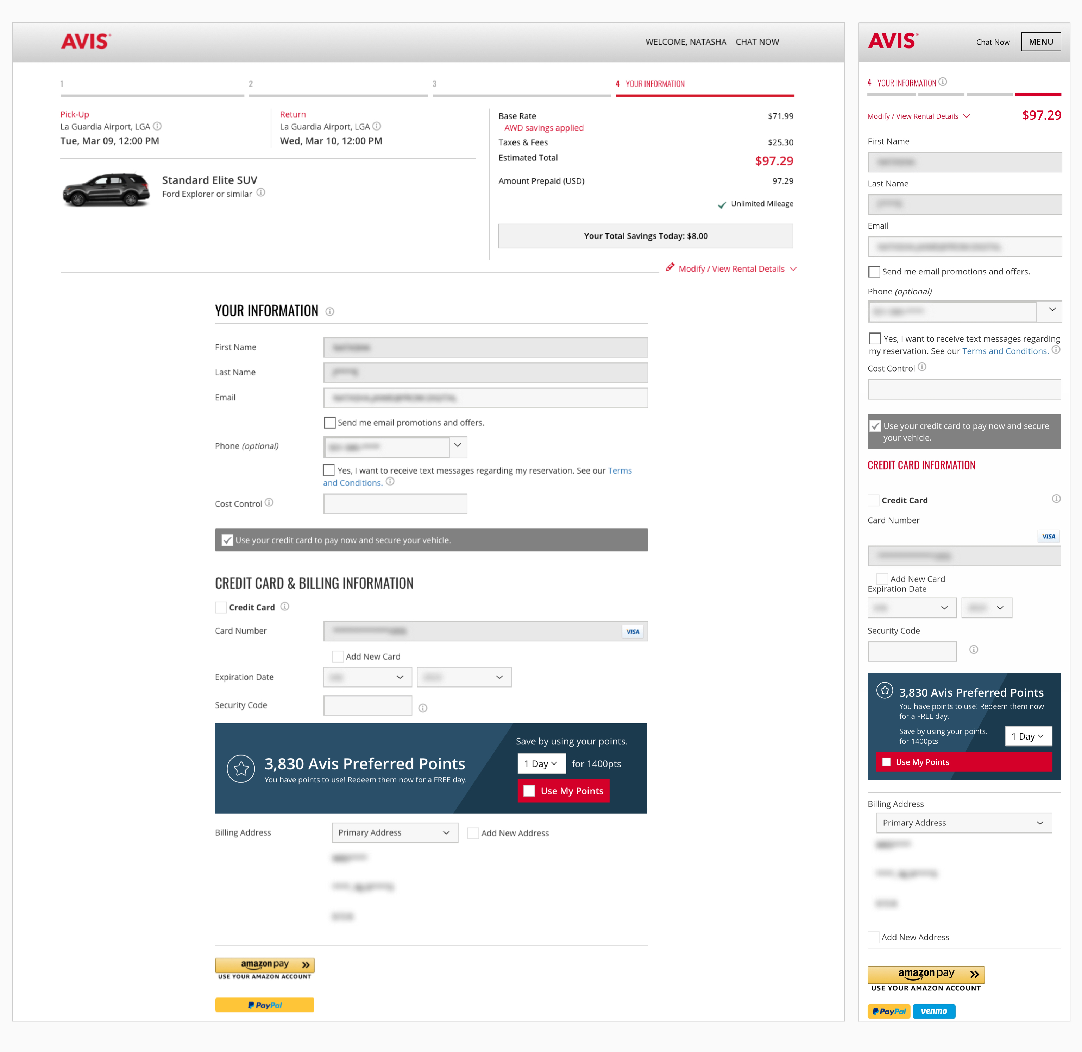
Task: Click the amazon pay button in desktop view
Action: [x=265, y=965]
